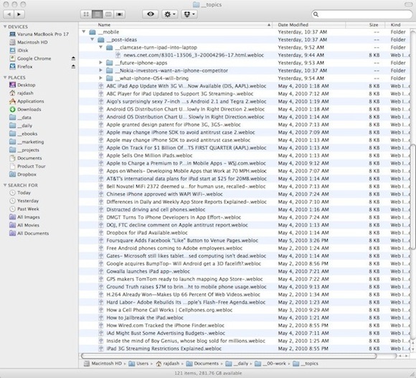The width and height of the screenshot is (416, 378).
Task: Open the All Documents saved search
Action: (x=29, y=233)
